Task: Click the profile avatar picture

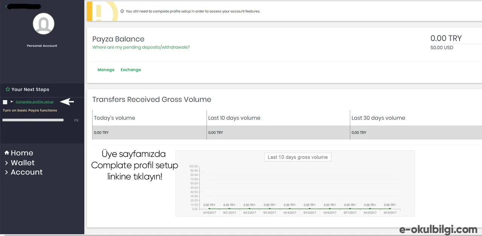Action: click(x=44, y=24)
